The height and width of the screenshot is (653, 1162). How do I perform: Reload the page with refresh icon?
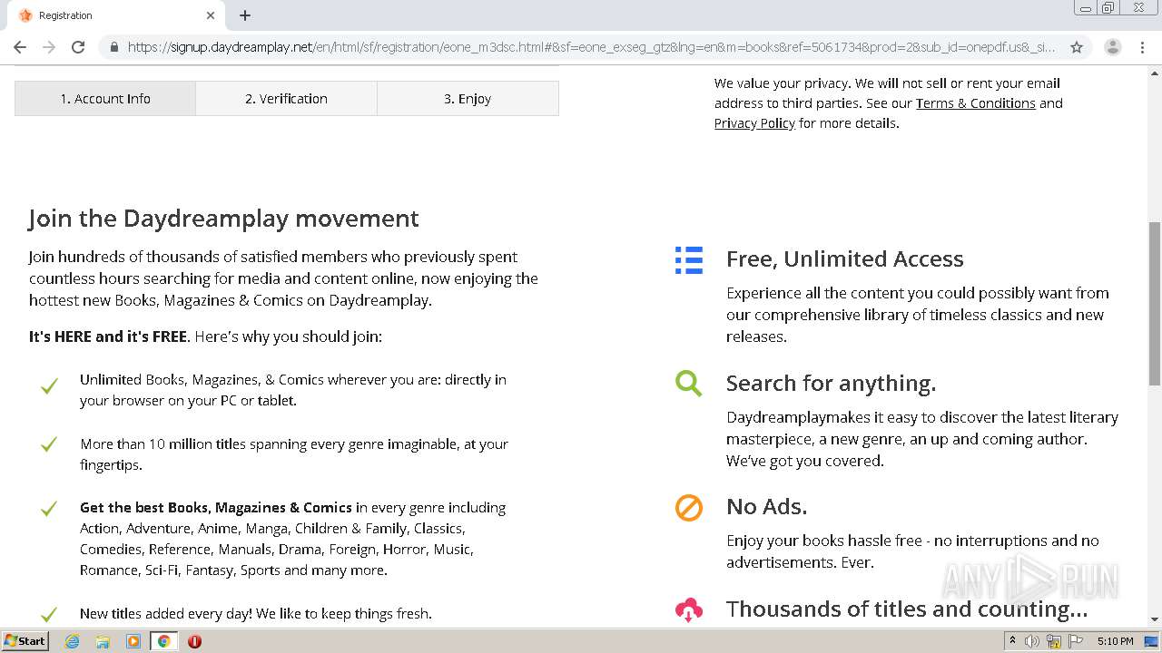[78, 47]
